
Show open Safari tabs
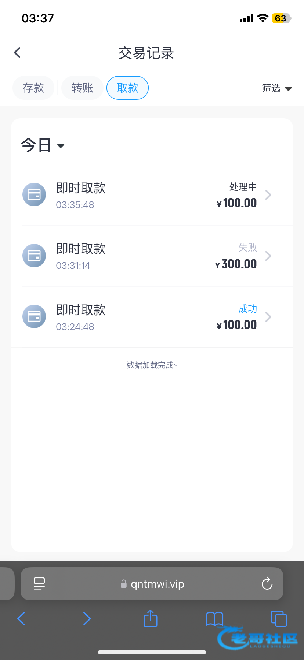click(279, 618)
